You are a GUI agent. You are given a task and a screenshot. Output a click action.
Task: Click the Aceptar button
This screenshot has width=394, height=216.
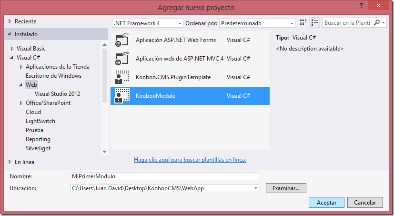326,203
